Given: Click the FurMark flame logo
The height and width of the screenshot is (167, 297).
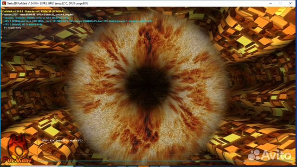Looking at the screenshot, I should pos(18,149).
